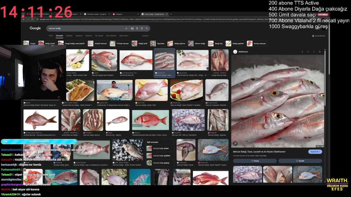
Task: Open the Mercan Kg - Migros image result
Action: 117,120
